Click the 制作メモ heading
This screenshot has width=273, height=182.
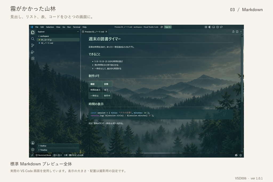[94, 76]
